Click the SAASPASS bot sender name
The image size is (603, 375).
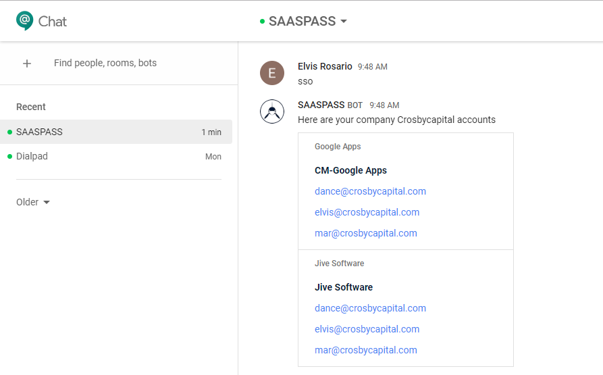tap(321, 105)
